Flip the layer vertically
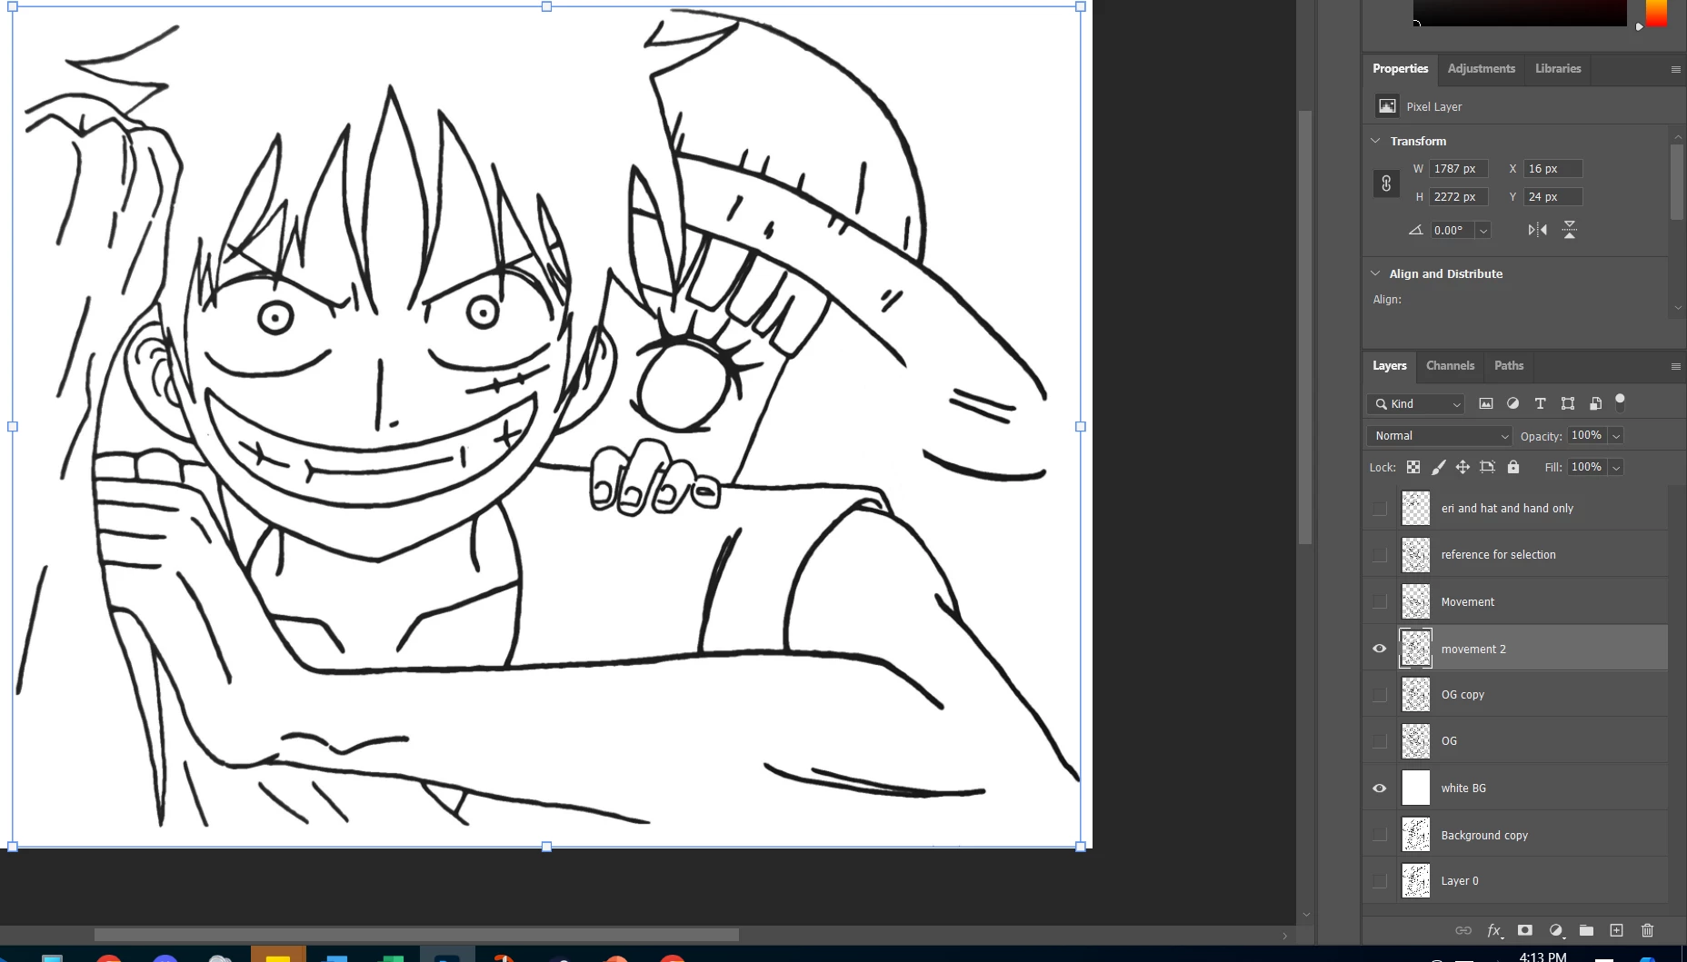This screenshot has height=962, width=1687. (x=1570, y=230)
